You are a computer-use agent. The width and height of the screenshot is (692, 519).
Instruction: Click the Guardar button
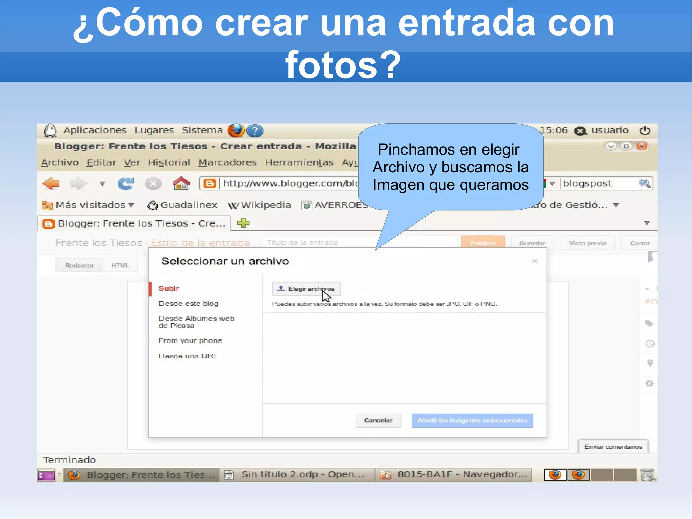coord(532,243)
